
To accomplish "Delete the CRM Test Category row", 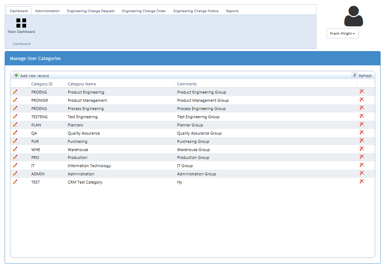I will pos(362,181).
